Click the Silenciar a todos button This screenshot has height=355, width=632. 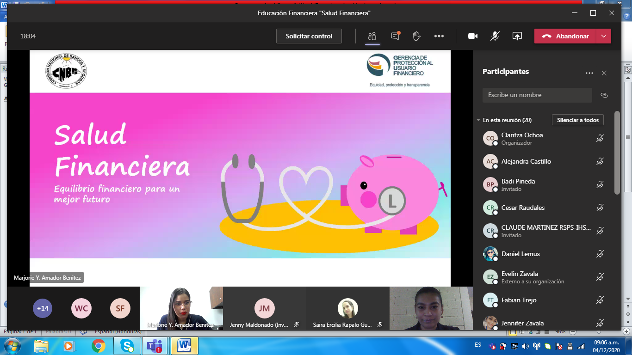tap(578, 120)
